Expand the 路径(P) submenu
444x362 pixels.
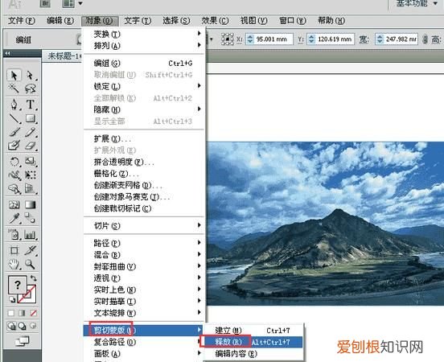(144, 243)
